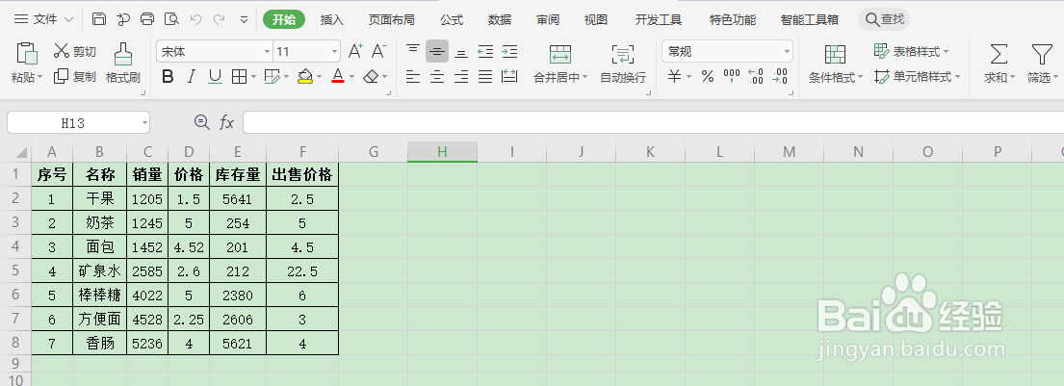Click the distributed alignment icon
Image resolution: width=1064 pixels, height=386 pixels.
click(x=509, y=77)
